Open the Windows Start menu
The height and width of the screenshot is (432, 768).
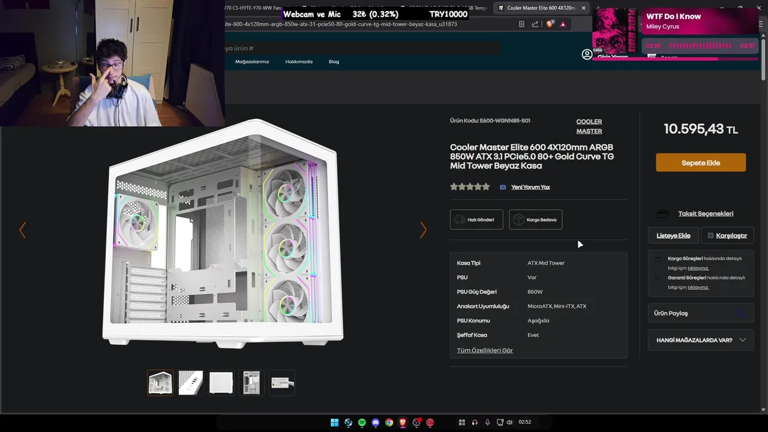tap(334, 422)
